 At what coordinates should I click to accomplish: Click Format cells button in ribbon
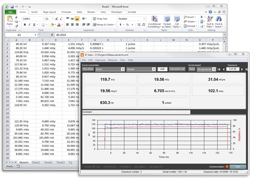191,26
